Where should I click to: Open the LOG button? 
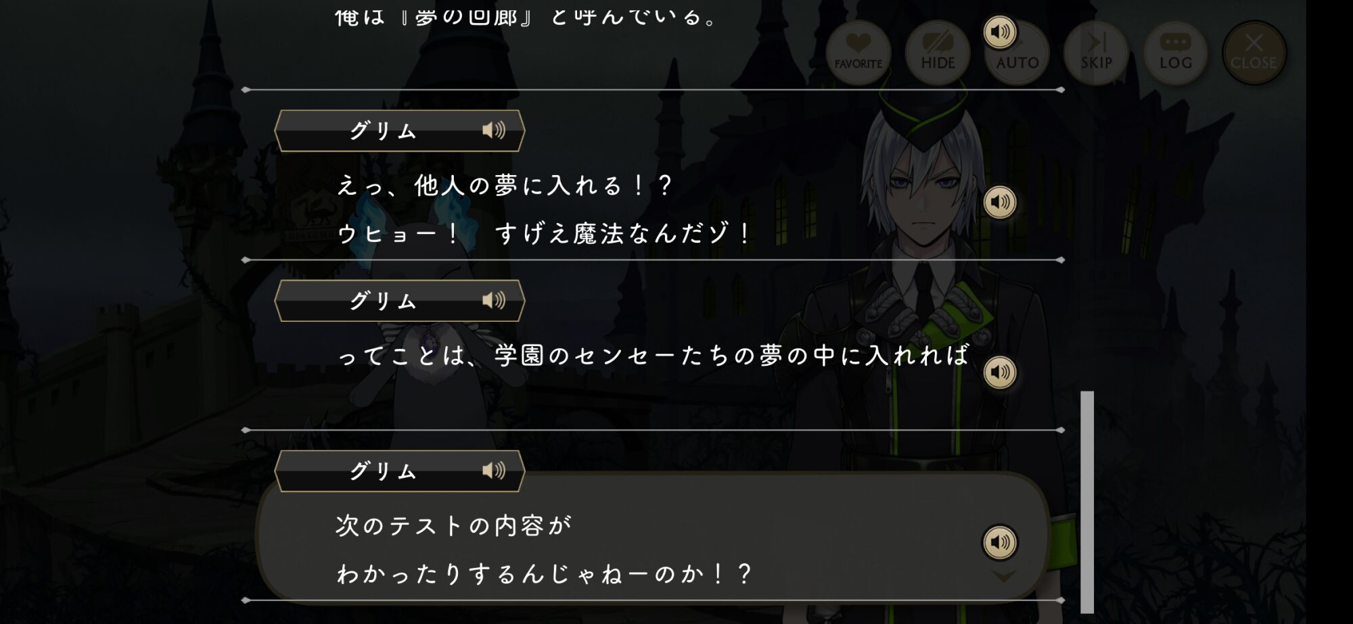(x=1176, y=53)
